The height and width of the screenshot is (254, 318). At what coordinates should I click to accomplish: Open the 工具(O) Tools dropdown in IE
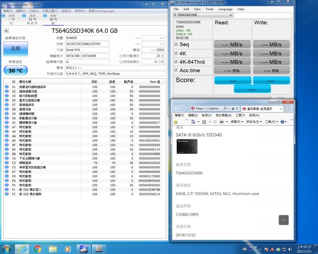(271, 122)
